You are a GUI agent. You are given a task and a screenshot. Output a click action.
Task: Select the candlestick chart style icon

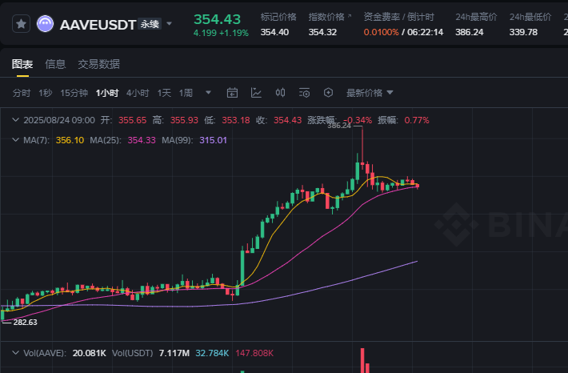click(x=280, y=93)
